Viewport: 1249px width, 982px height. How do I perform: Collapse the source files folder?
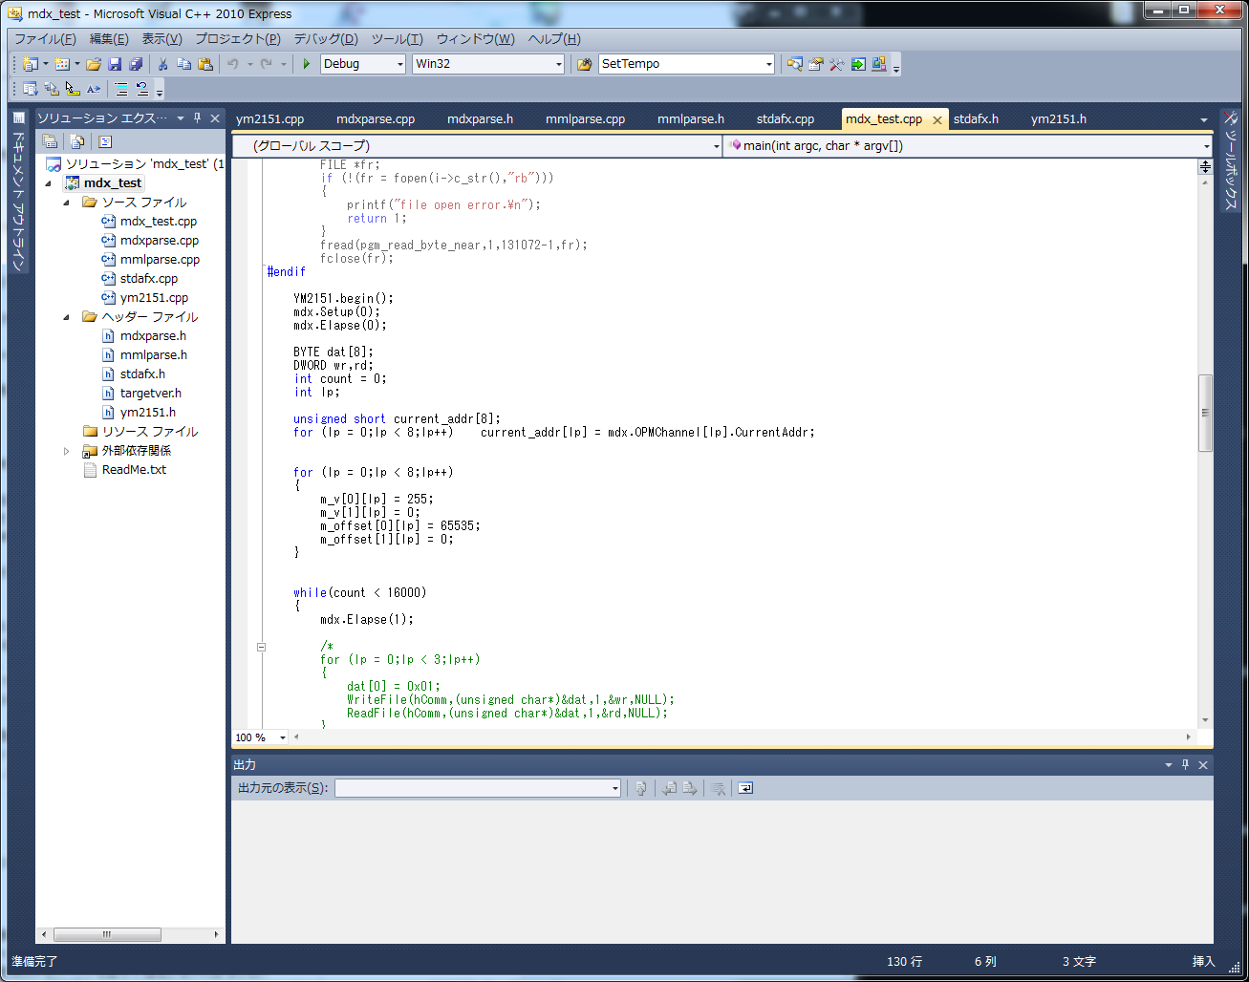67,203
